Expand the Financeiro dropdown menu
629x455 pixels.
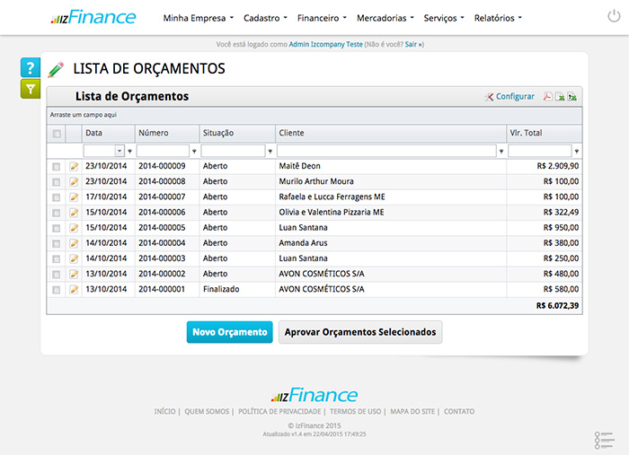(321, 18)
